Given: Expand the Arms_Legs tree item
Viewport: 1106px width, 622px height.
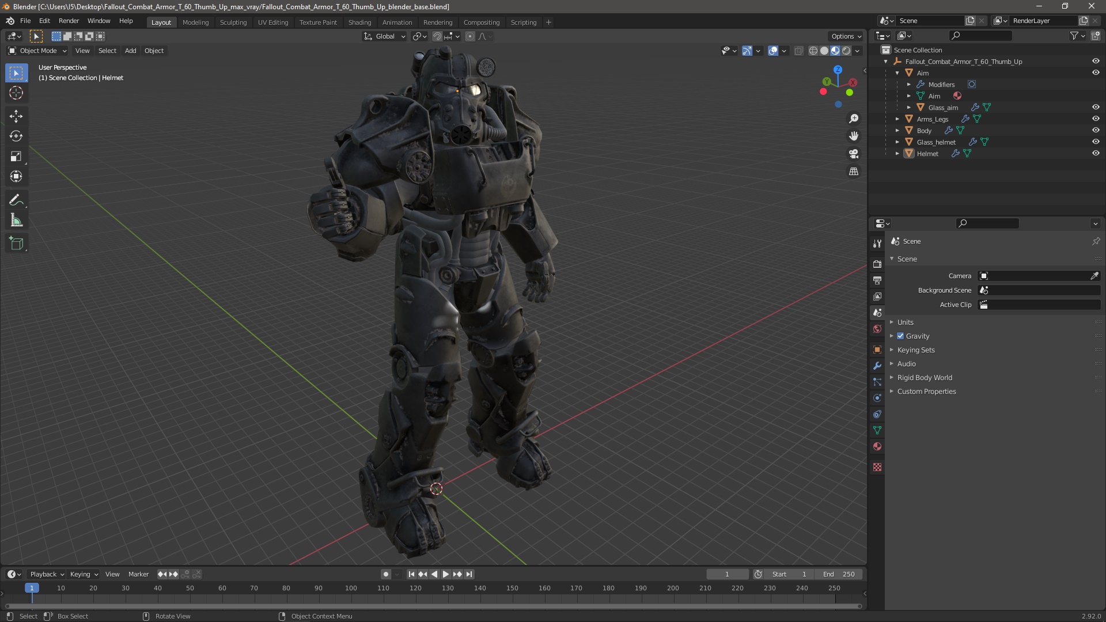Looking at the screenshot, I should 897,119.
